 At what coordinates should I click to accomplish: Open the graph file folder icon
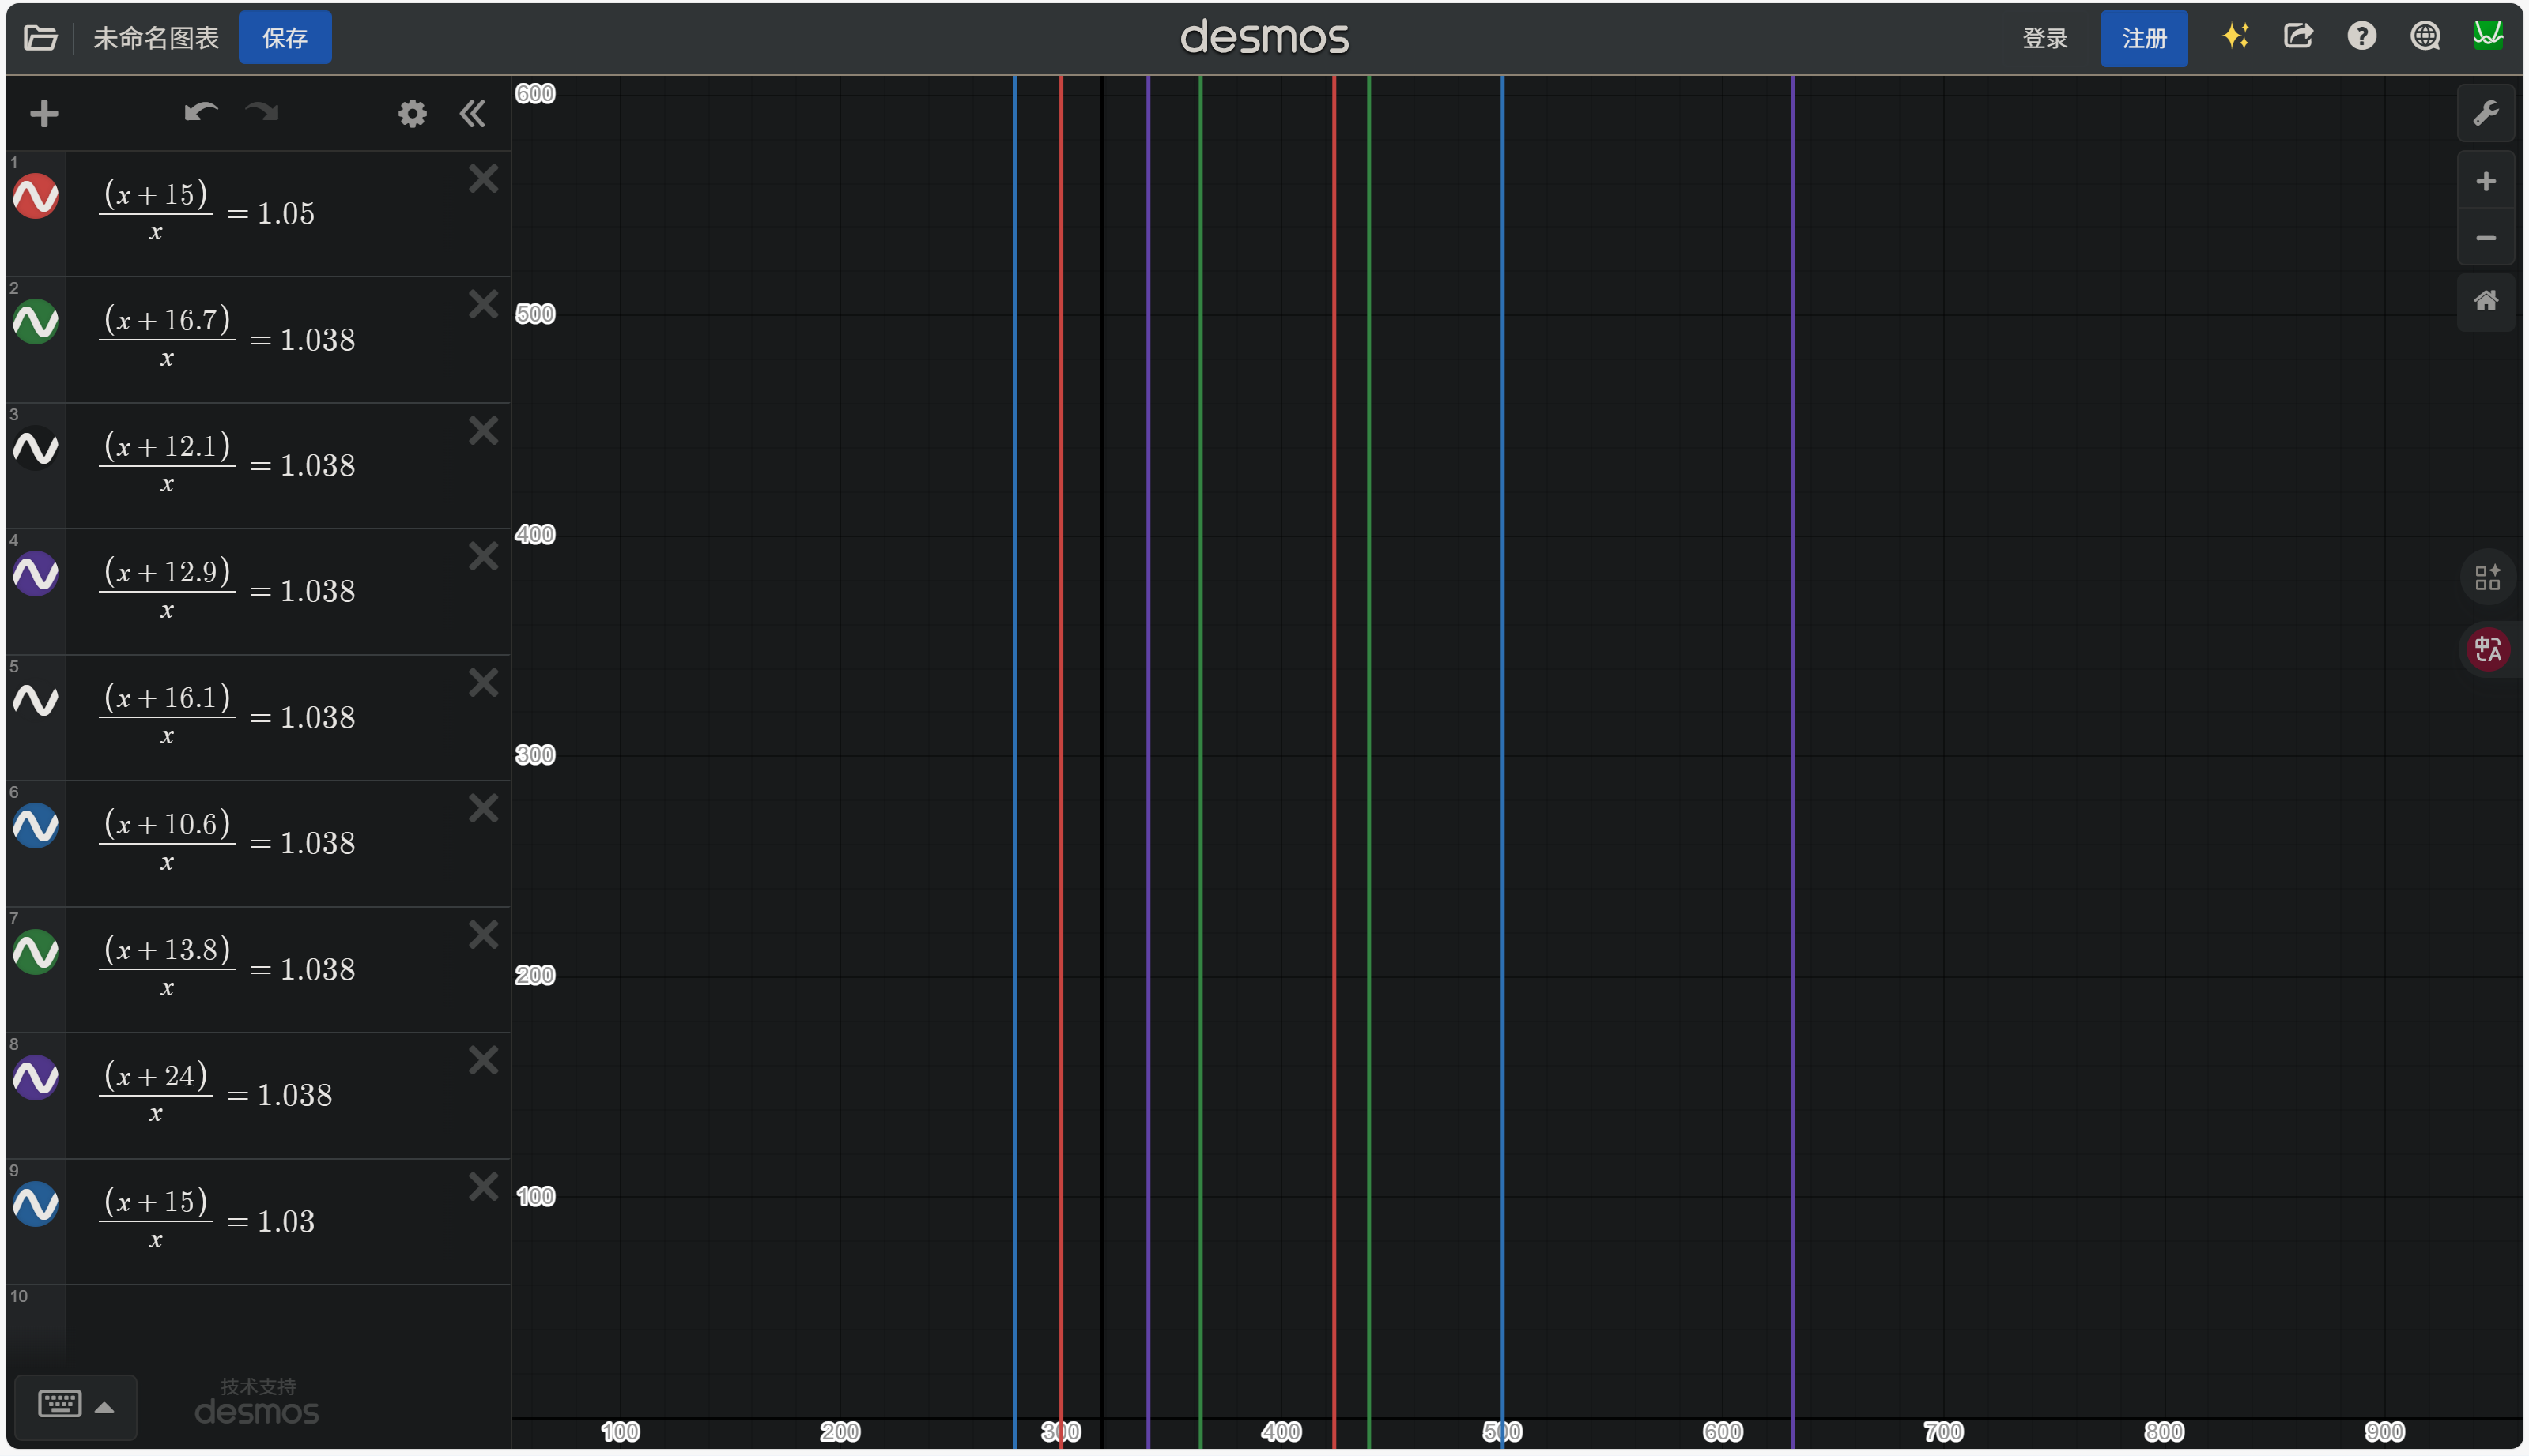(40, 38)
